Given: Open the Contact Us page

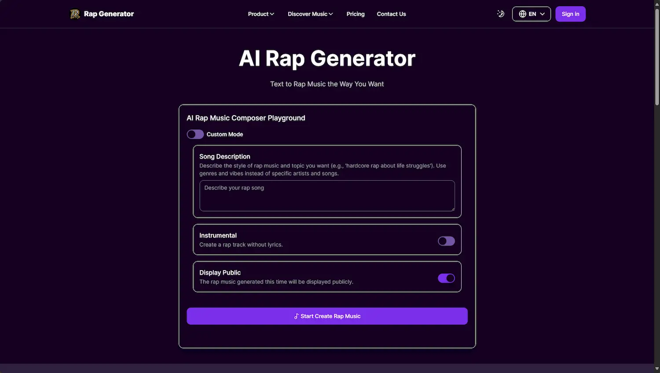Looking at the screenshot, I should click(391, 14).
